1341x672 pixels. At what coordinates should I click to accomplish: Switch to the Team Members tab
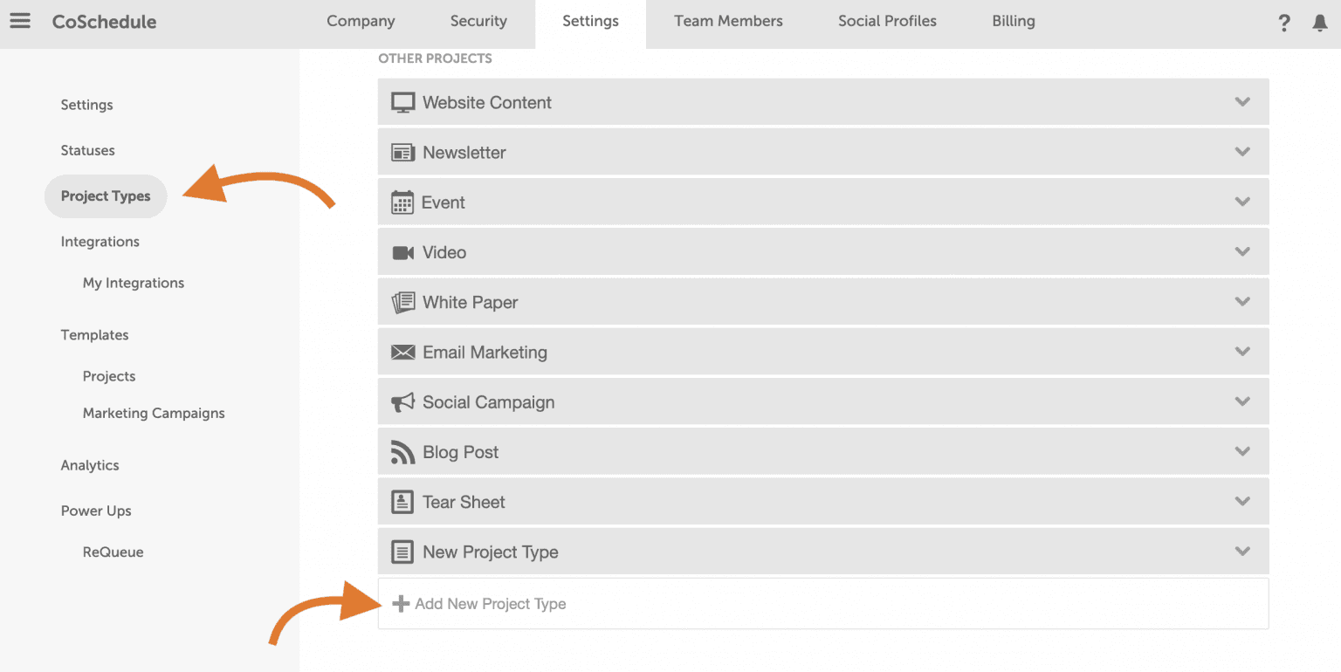pos(728,22)
